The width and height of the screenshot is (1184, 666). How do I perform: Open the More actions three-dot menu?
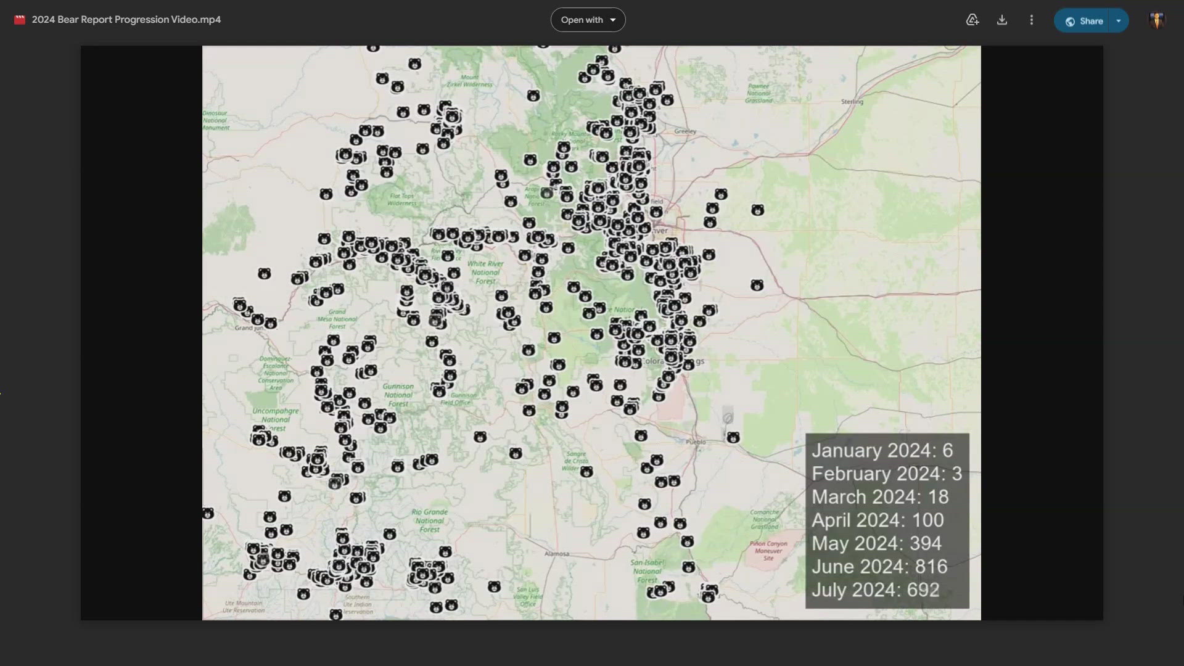(1032, 20)
